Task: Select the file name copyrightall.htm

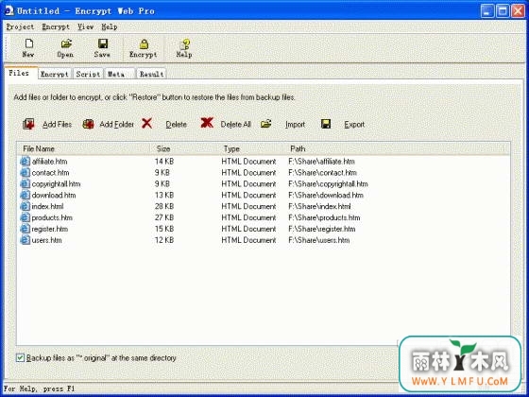Action: tap(57, 184)
